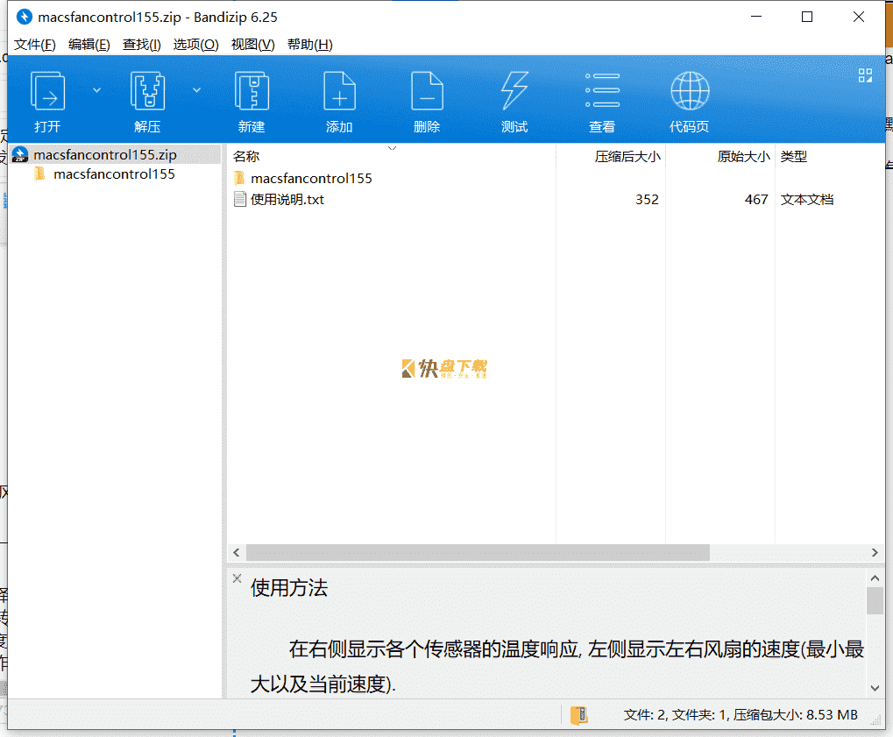This screenshot has height=737, width=893.
Task: Click the 文本文档 type cell
Action: 807,199
